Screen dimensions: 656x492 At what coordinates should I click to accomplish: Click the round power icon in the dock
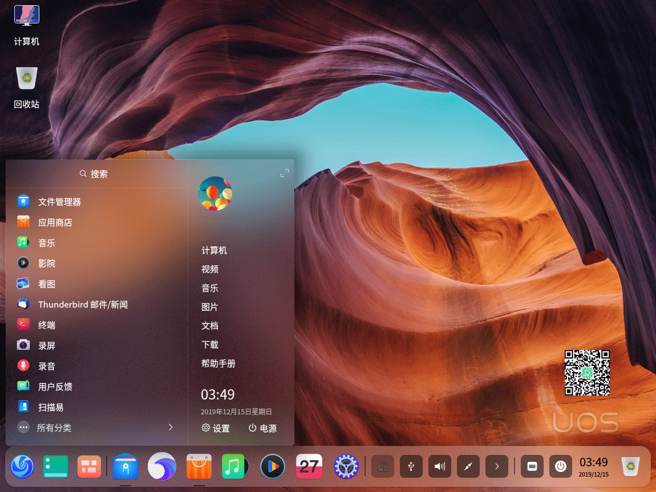(x=561, y=467)
